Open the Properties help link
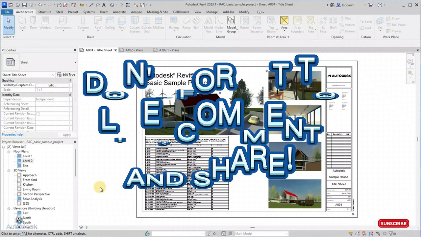 coord(12,135)
